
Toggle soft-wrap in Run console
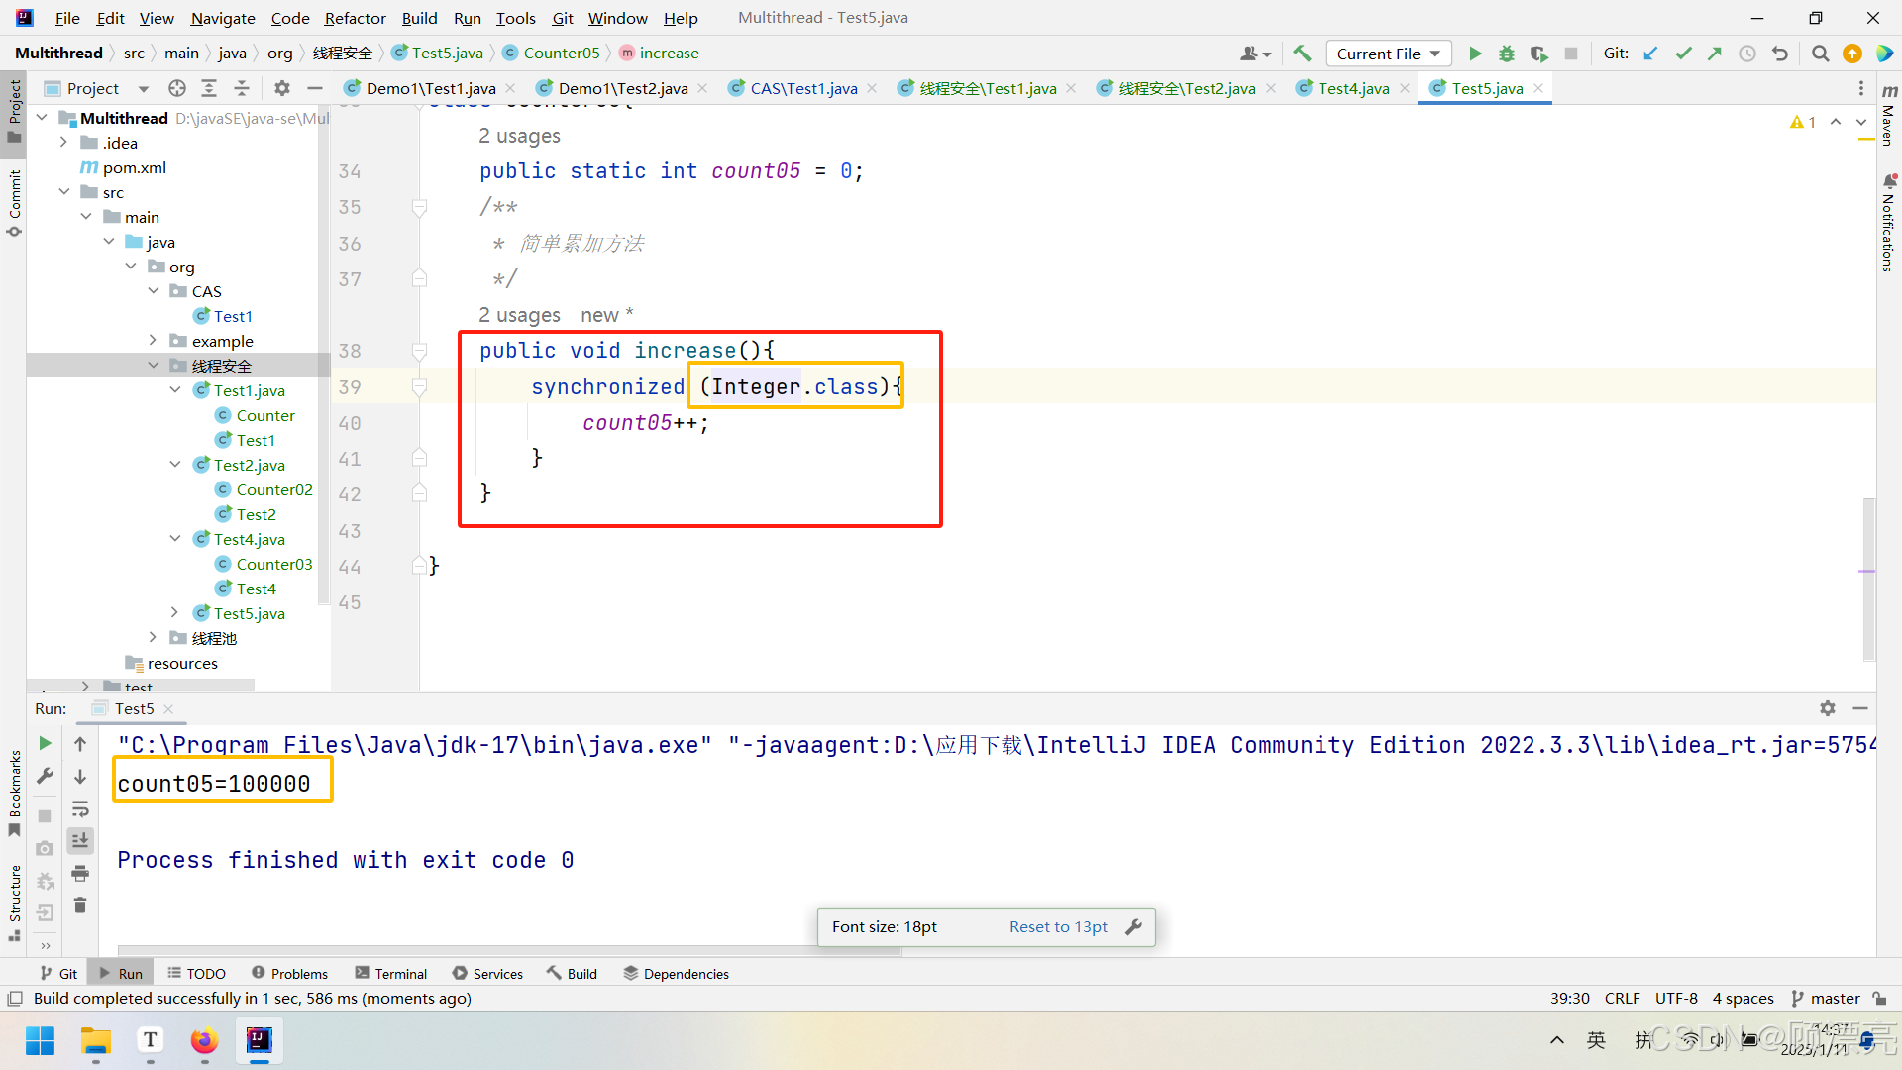[80, 809]
